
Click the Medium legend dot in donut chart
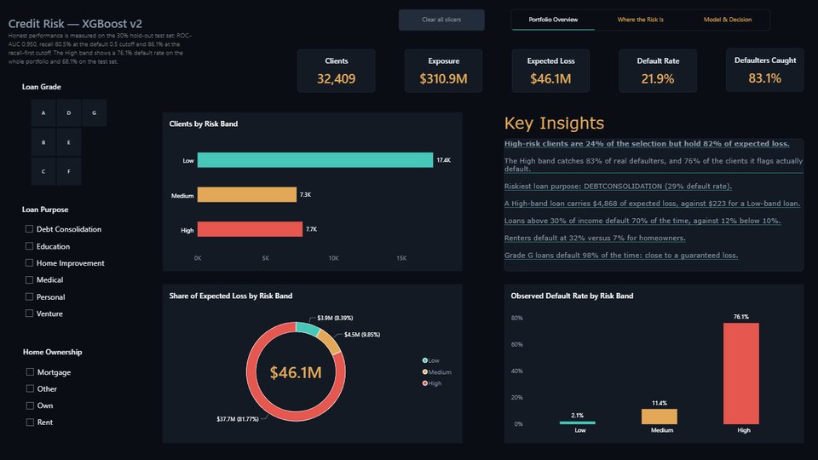click(x=424, y=372)
